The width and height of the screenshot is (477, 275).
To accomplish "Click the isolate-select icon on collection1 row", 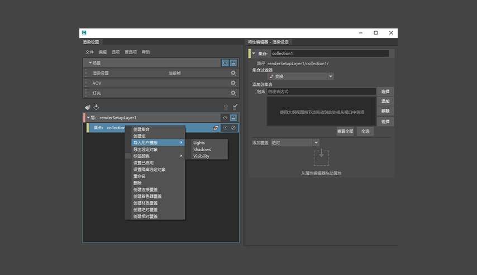I will click(225, 128).
